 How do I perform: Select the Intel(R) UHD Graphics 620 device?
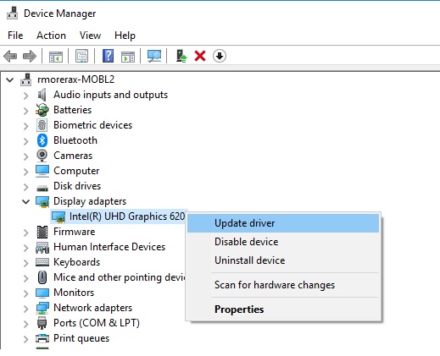[127, 216]
